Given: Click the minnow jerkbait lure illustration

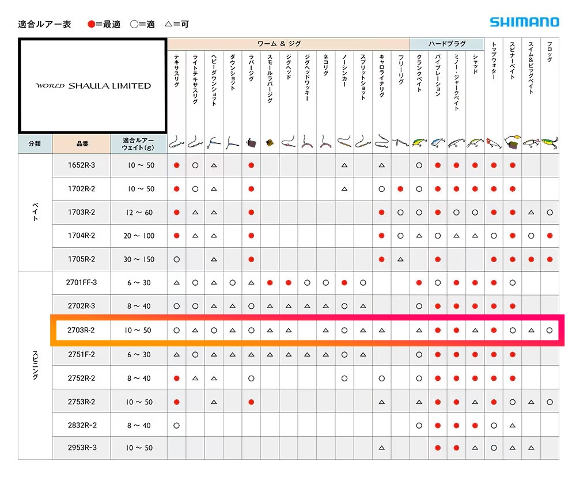Looking at the screenshot, I should (x=456, y=143).
